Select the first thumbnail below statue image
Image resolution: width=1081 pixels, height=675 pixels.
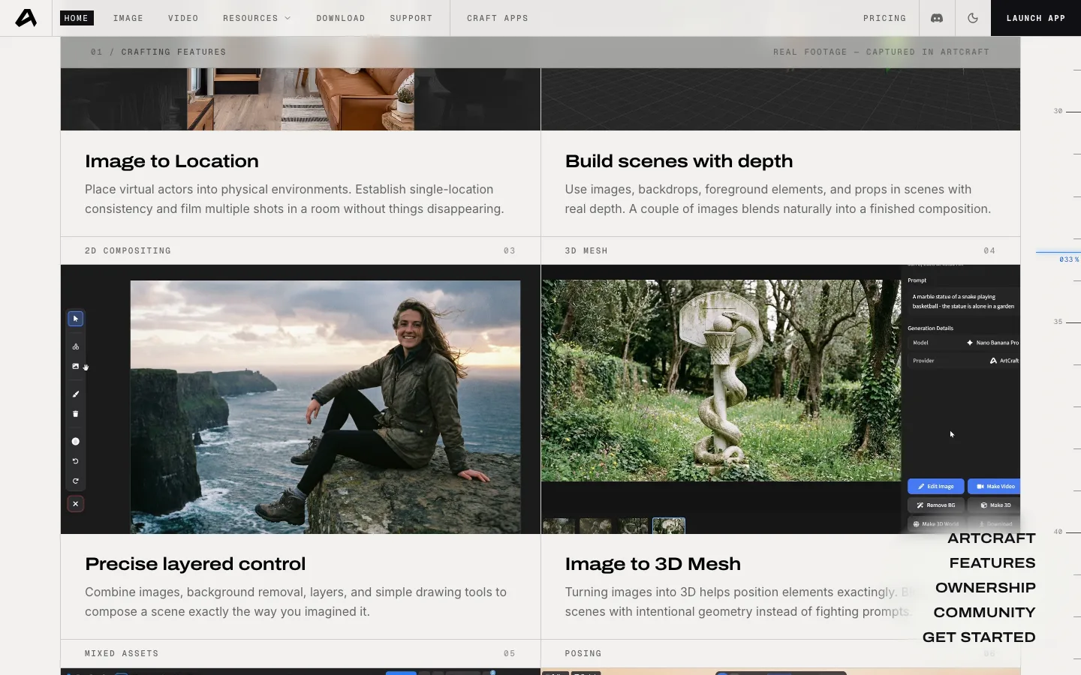pyautogui.click(x=559, y=526)
